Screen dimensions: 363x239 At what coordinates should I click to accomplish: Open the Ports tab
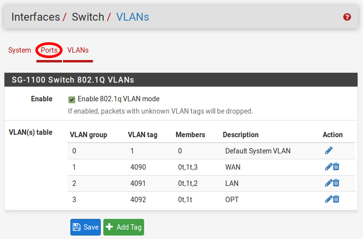tap(49, 50)
